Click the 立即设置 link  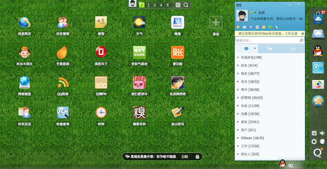(x=291, y=33)
